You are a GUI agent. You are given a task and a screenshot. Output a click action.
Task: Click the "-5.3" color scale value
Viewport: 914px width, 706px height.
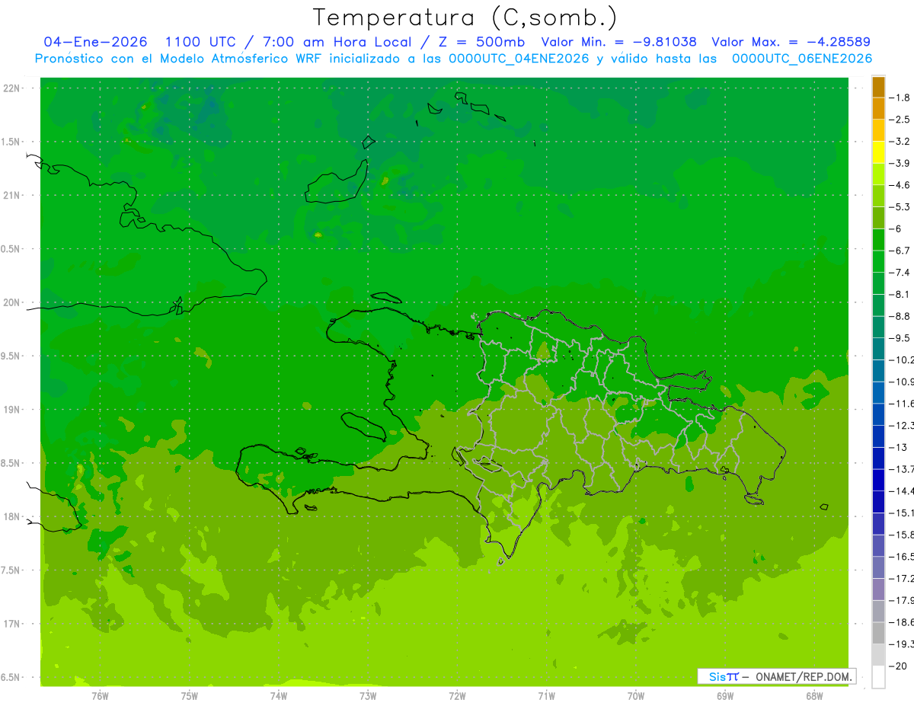[x=901, y=207]
